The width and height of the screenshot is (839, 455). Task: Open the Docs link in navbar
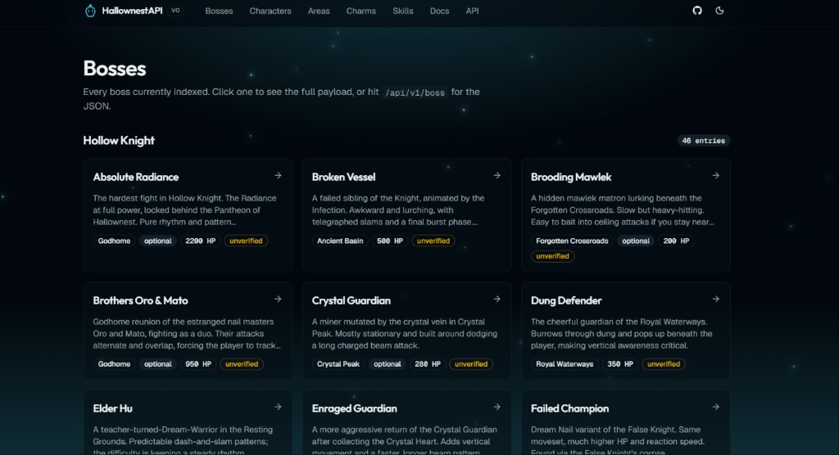coord(439,11)
